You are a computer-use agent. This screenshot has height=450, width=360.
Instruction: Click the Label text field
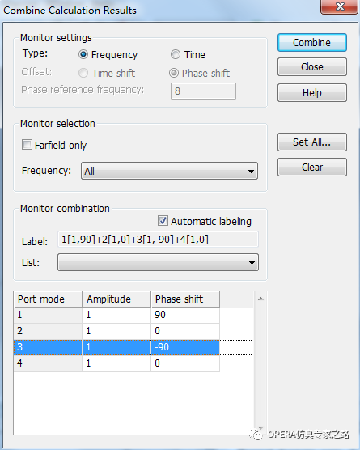pyautogui.click(x=158, y=239)
